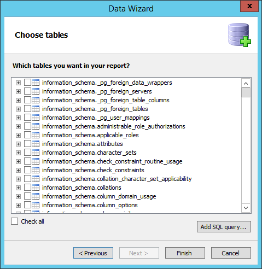262x269 pixels.
Task: Select the column_domain_usage table checkbox
Action: point(27,196)
